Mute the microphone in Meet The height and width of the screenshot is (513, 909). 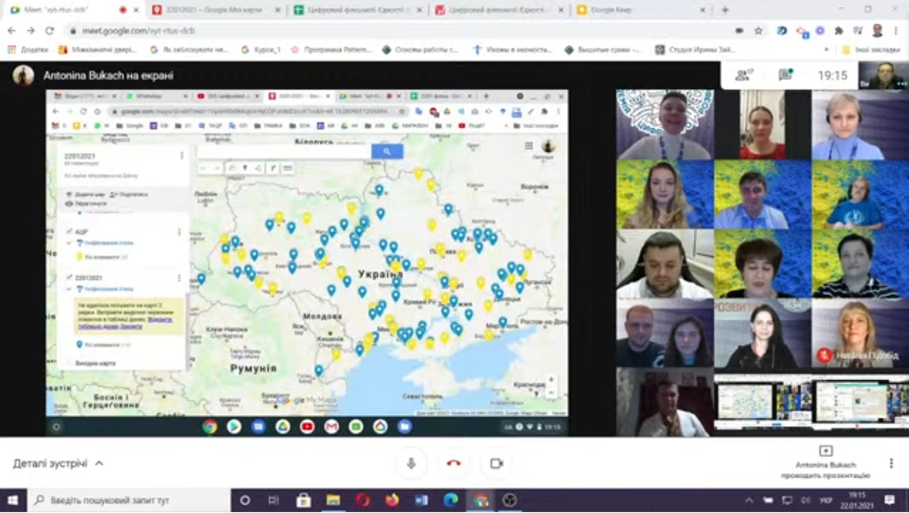(411, 463)
